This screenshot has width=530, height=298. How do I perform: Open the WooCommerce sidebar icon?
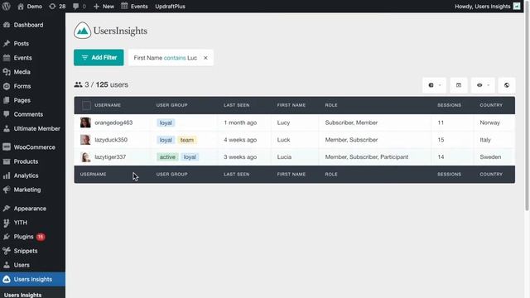7,147
